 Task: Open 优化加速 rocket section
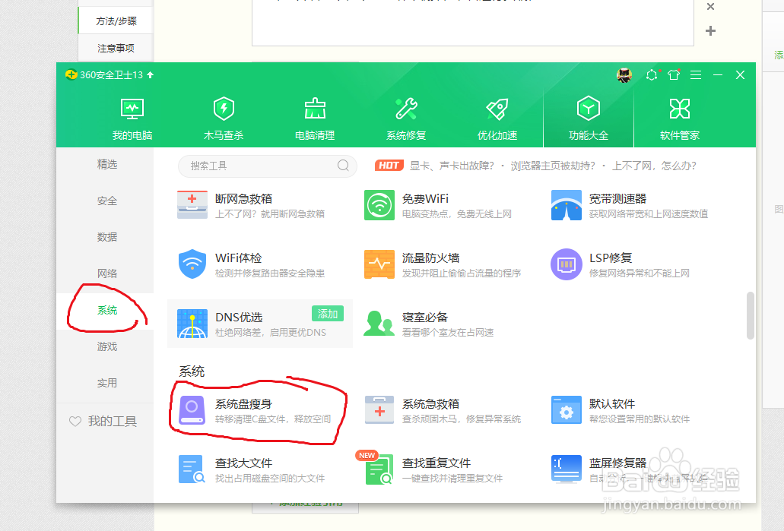tap(497, 119)
